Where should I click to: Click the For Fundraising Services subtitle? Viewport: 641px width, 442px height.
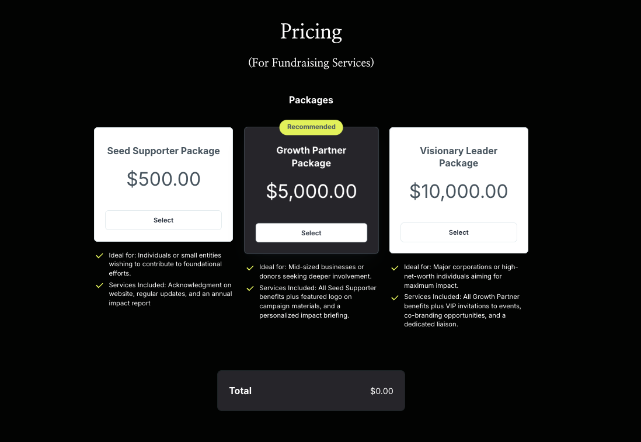click(x=311, y=63)
